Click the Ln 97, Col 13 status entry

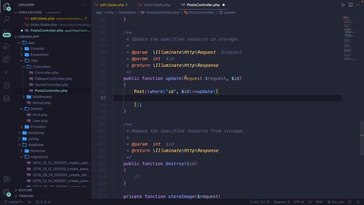260,202
